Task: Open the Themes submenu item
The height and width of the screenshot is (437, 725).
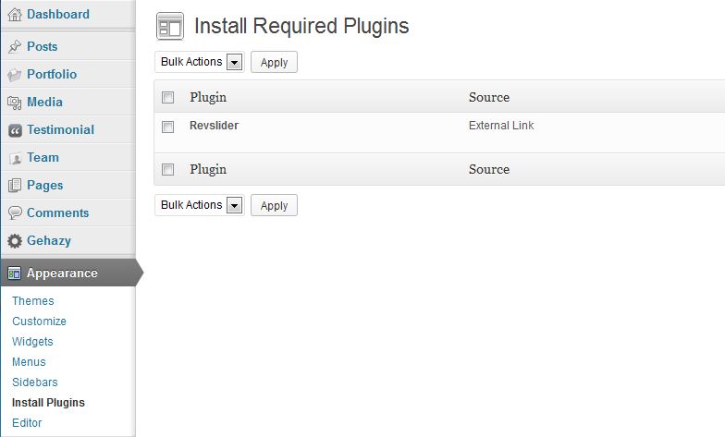Action: click(33, 301)
